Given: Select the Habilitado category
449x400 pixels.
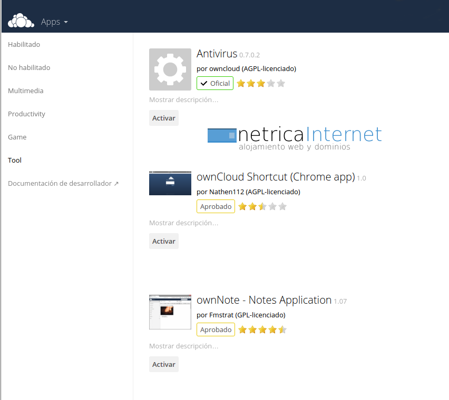Looking at the screenshot, I should coord(24,44).
